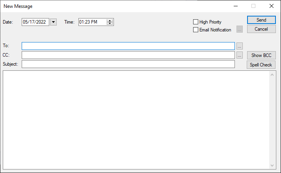
Task: Run Spell Check on the message
Action: tap(261, 65)
